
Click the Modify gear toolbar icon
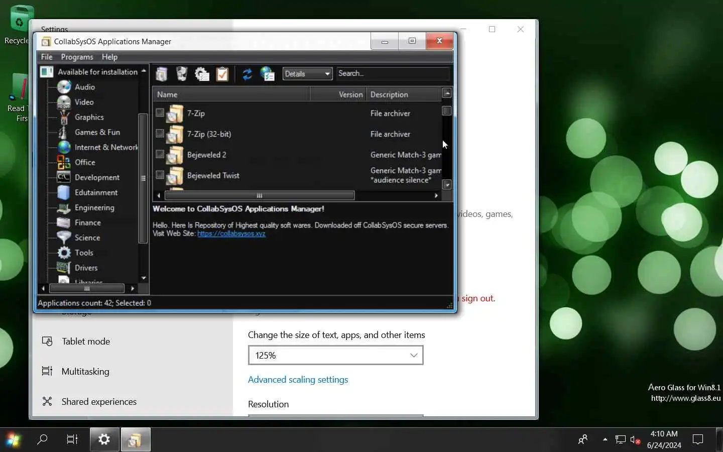tap(202, 74)
